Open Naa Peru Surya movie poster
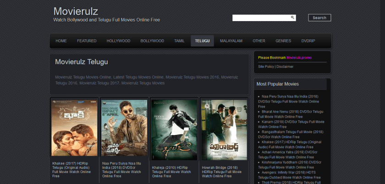Viewport: 385px width, 184px height. [124, 128]
